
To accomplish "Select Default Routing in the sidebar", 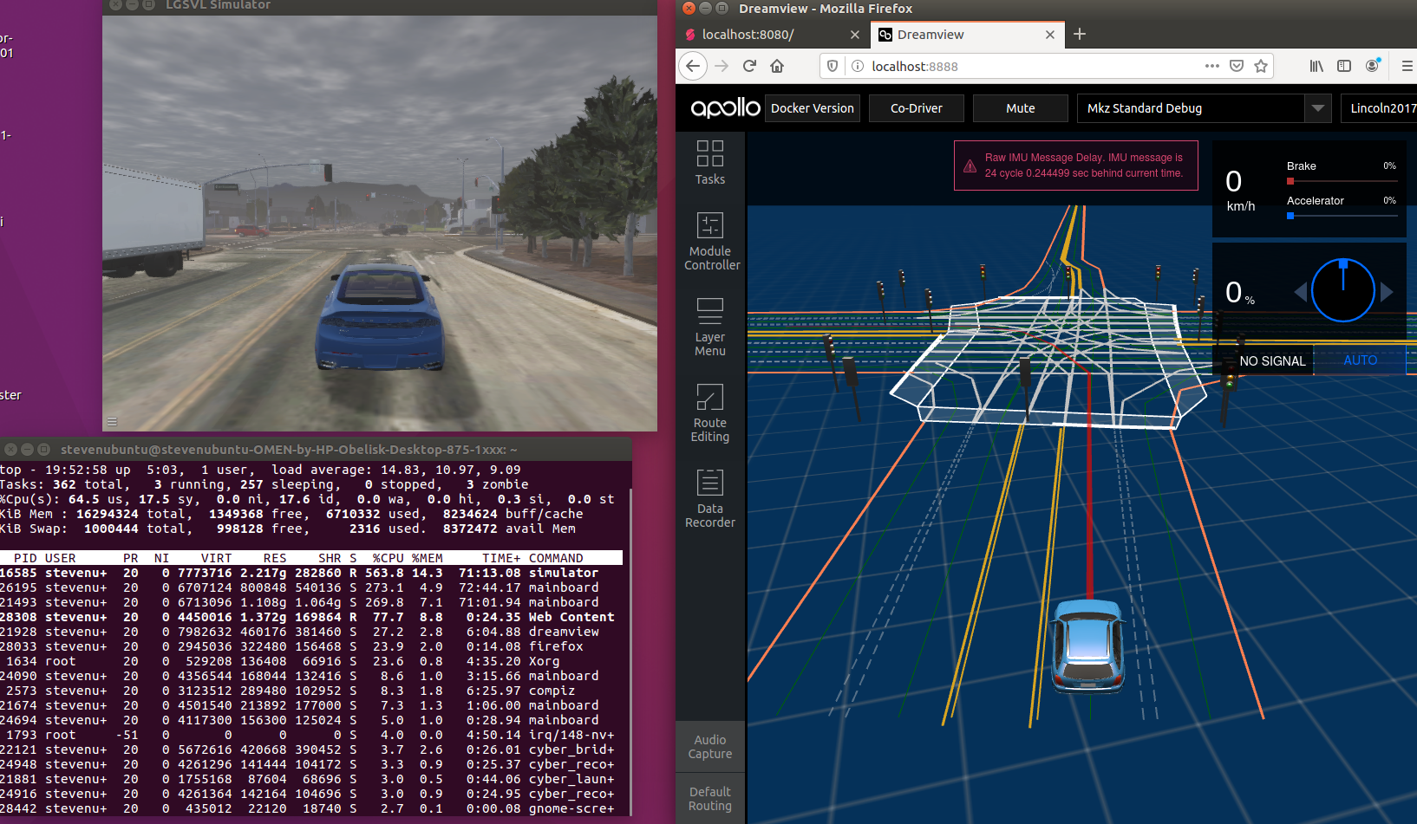I will pyautogui.click(x=709, y=797).
